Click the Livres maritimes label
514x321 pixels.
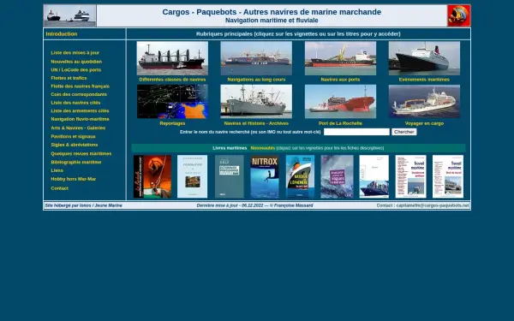coord(230,148)
